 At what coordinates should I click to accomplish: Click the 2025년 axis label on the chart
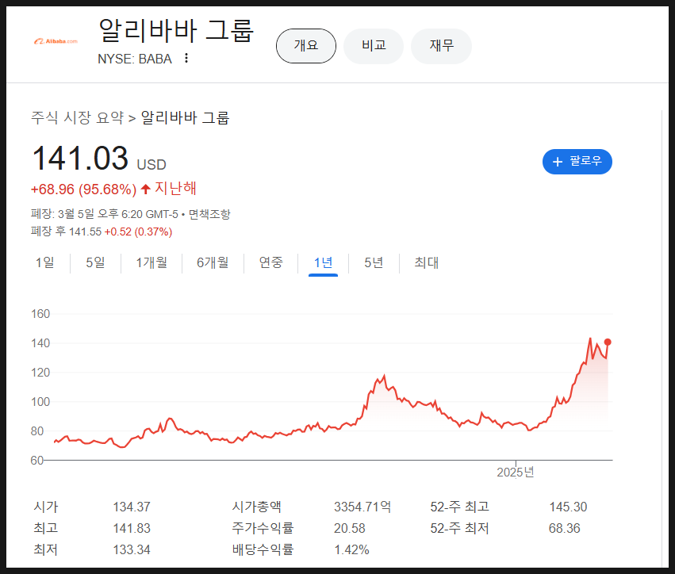[x=516, y=473]
